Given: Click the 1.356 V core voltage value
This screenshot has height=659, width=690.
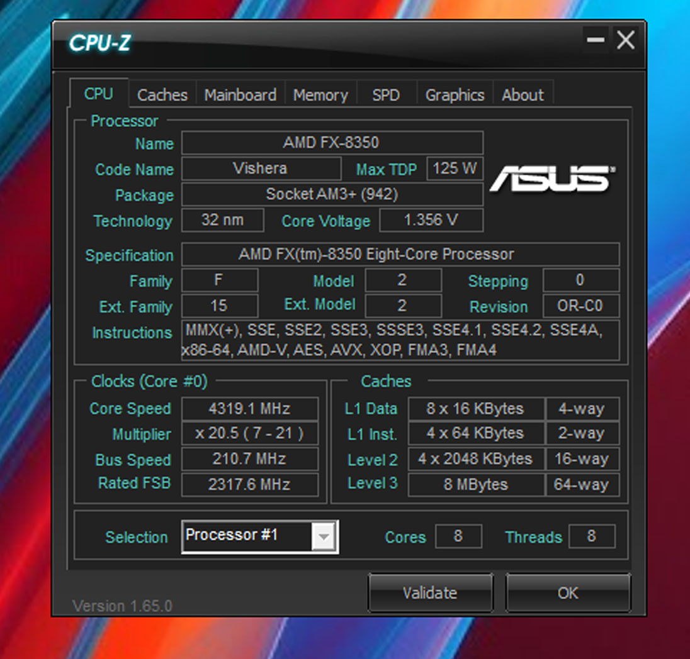Looking at the screenshot, I should [431, 220].
